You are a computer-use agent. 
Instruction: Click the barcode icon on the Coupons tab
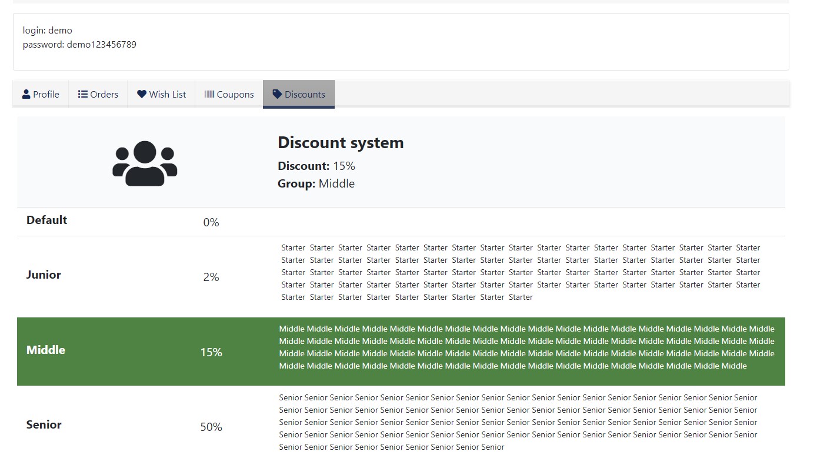pos(209,94)
